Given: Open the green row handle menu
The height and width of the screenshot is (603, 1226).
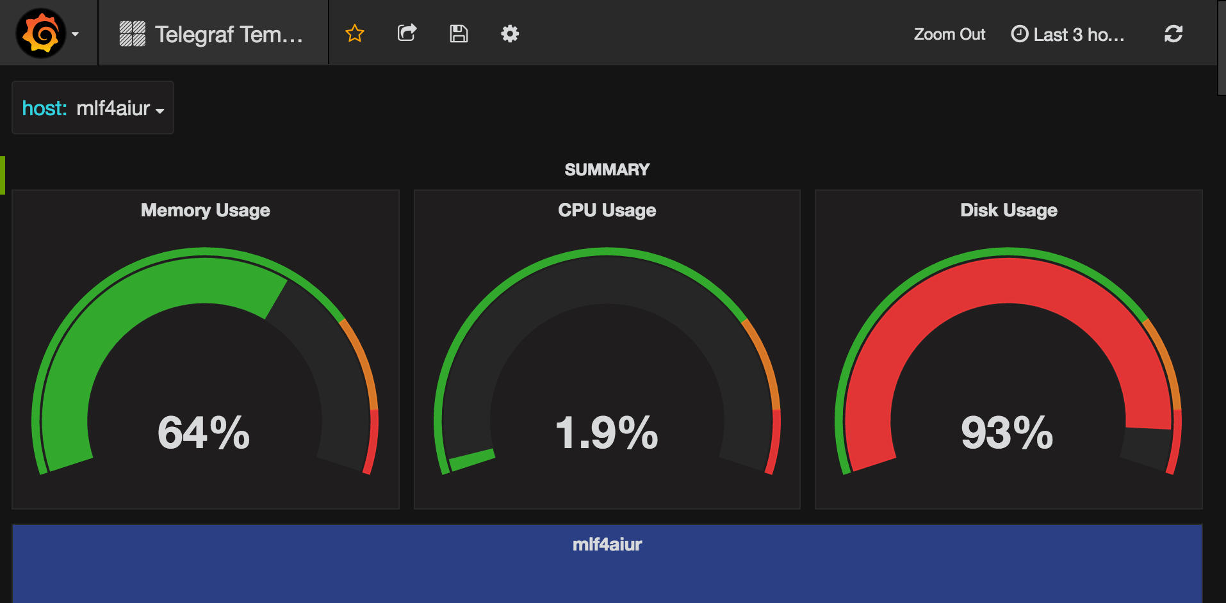Looking at the screenshot, I should tap(3, 175).
